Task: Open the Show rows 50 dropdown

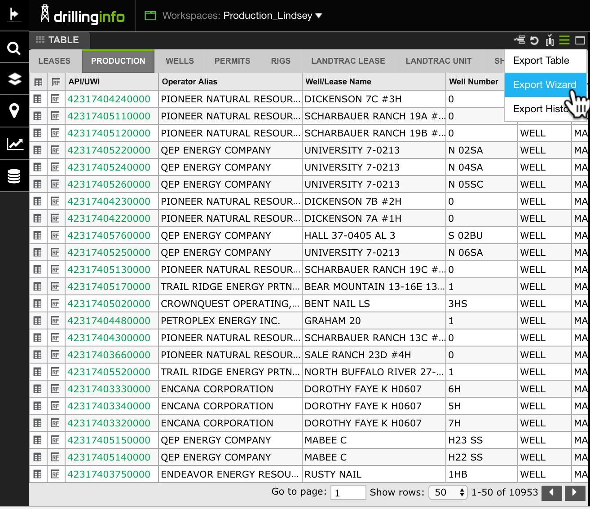Action: 448,492
